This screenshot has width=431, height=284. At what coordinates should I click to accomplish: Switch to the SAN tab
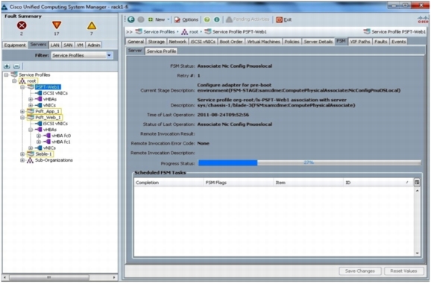[x=68, y=45]
